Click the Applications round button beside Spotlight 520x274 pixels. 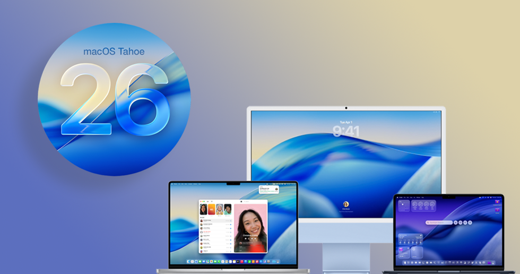[x=456, y=222]
